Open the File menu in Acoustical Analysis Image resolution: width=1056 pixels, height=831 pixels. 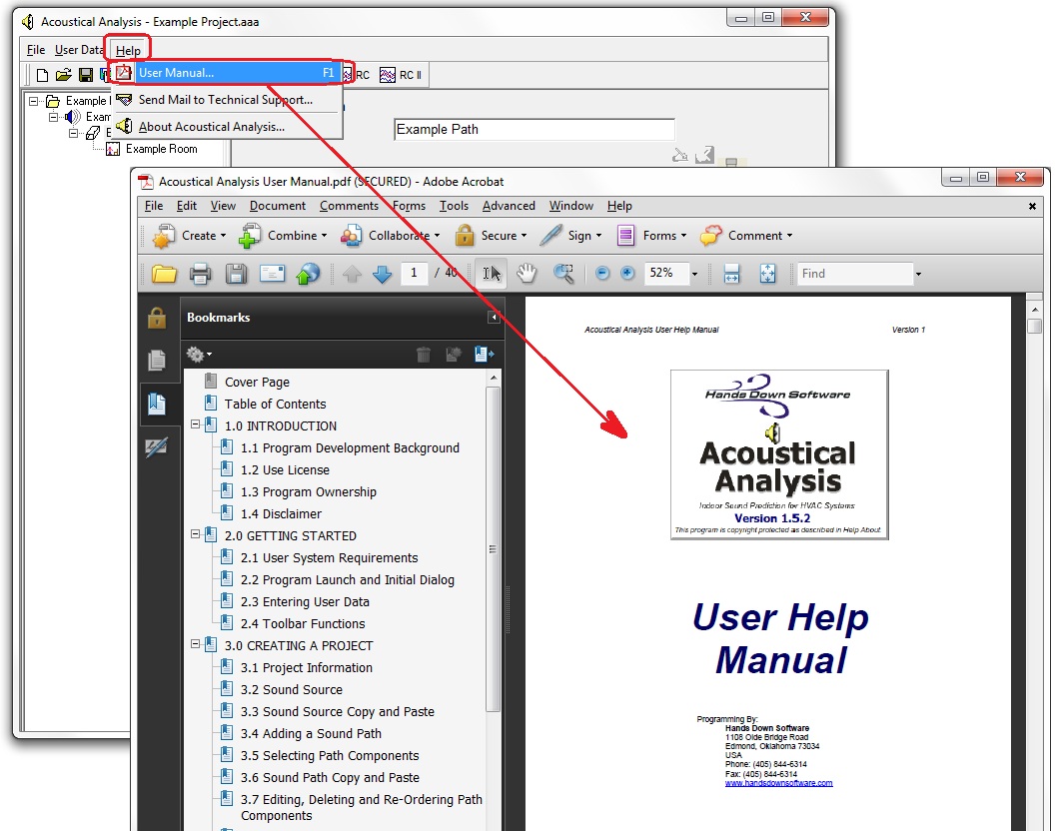36,50
